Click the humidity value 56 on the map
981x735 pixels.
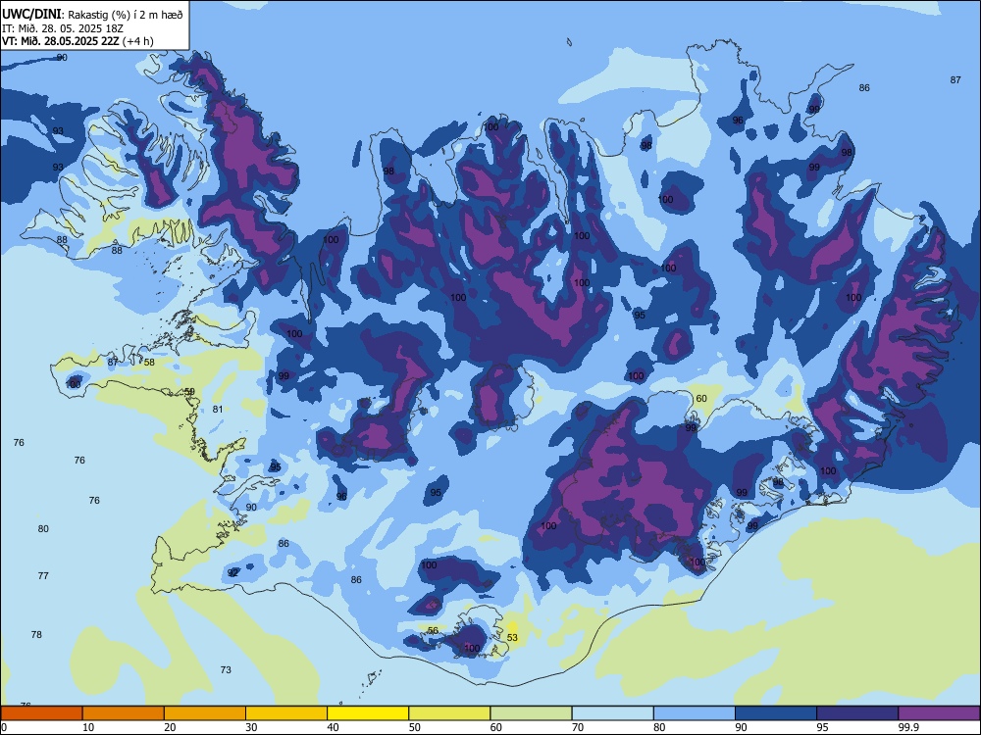tap(433, 630)
